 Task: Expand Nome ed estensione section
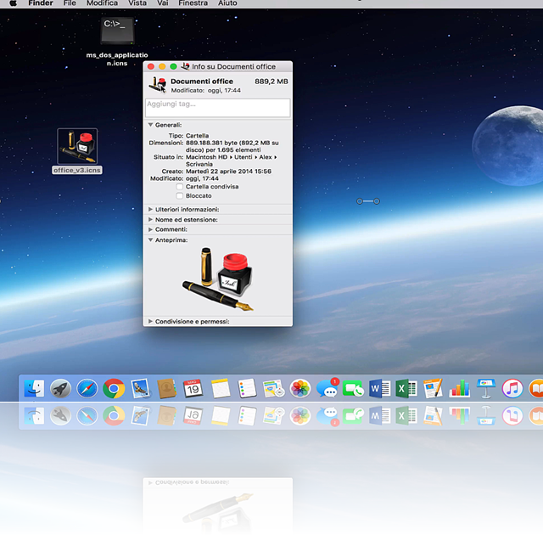(151, 219)
